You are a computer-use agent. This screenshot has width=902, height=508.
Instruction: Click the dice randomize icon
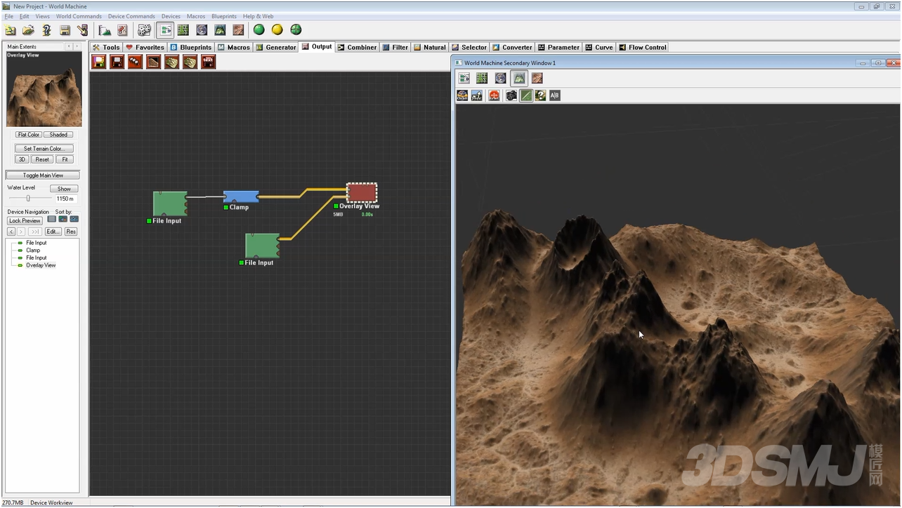144,30
